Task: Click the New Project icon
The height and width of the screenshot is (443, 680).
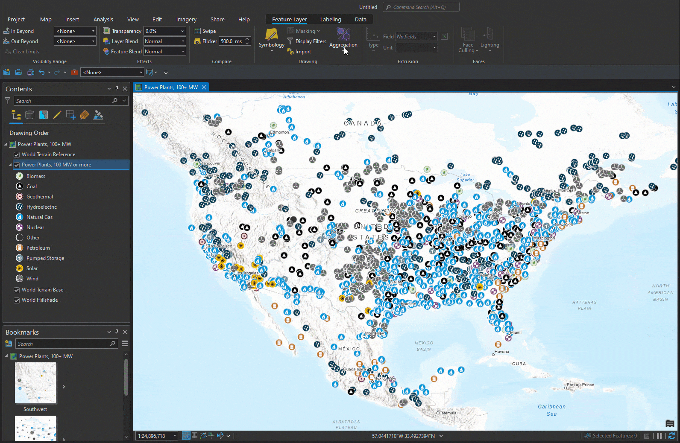Action: 6,72
